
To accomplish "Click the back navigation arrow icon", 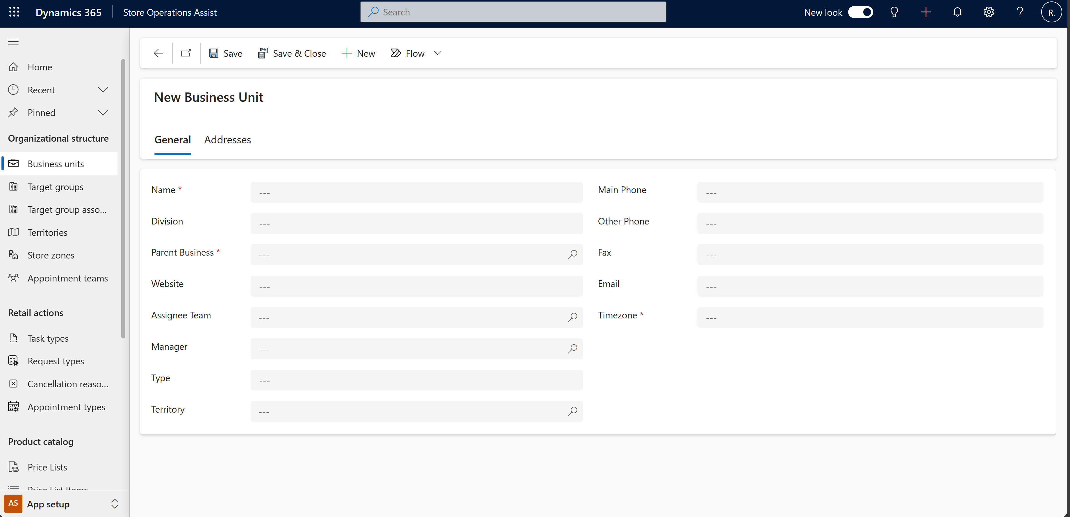I will pos(158,53).
